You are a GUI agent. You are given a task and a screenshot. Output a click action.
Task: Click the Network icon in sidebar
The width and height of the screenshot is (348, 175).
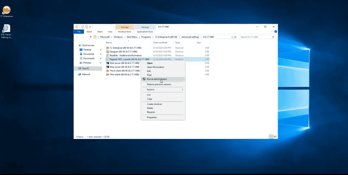80,74
